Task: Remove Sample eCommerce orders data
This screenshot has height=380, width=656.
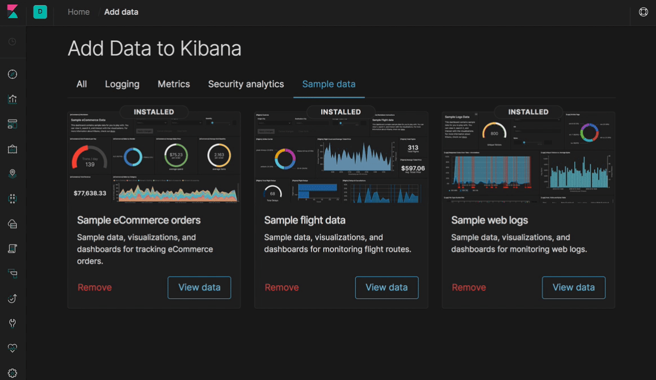Action: pos(95,288)
